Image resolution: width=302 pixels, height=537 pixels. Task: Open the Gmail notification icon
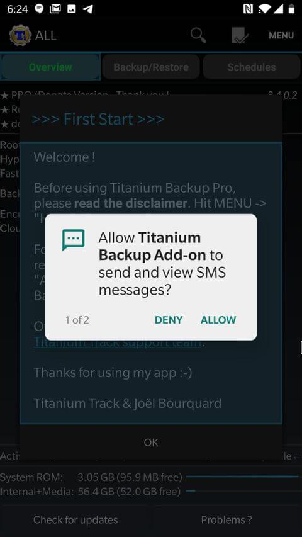click(x=55, y=9)
